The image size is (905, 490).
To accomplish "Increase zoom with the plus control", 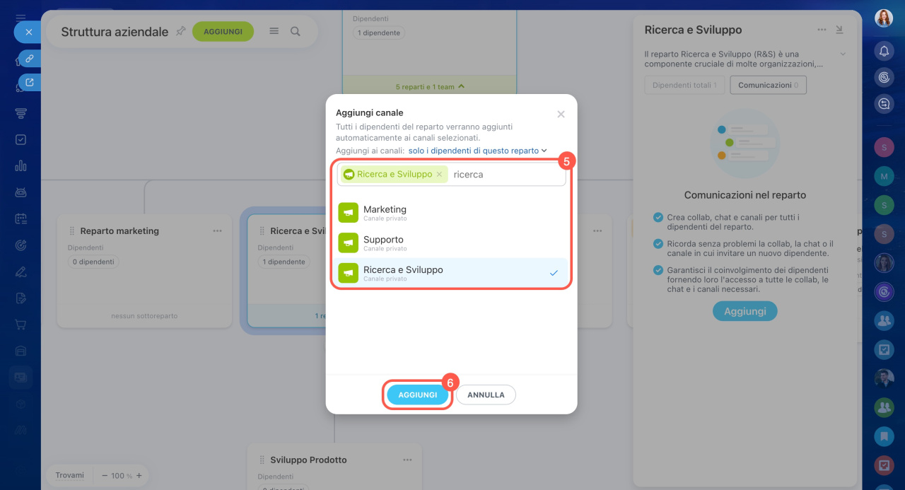I will 139,476.
